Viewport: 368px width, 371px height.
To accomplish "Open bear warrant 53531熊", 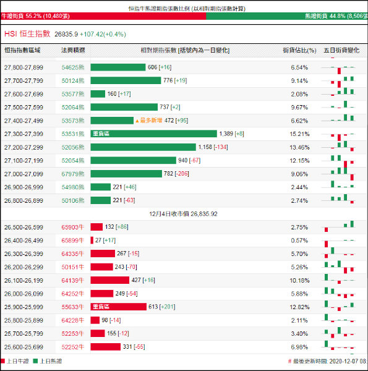I will 73,134.
